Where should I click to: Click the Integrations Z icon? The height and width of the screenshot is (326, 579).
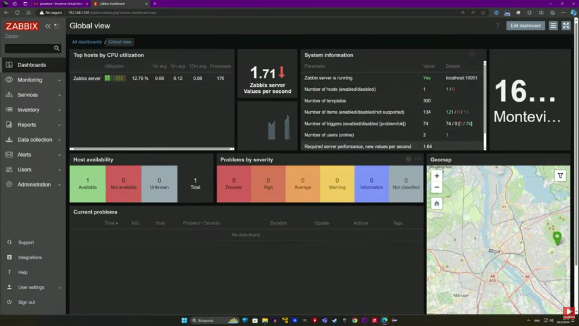tap(9, 257)
